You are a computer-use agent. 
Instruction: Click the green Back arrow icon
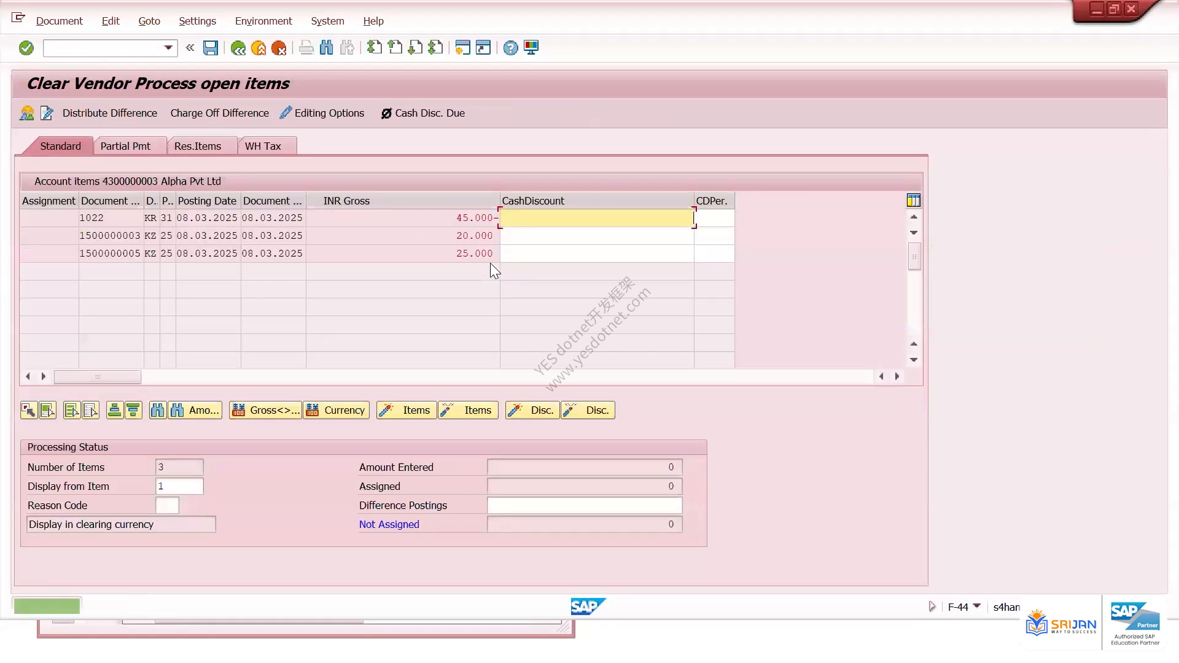(238, 48)
